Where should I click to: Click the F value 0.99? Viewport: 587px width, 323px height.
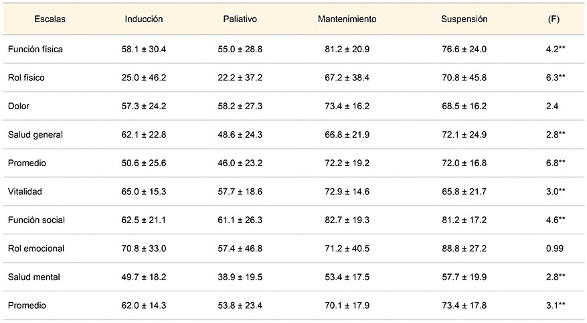tap(554, 249)
